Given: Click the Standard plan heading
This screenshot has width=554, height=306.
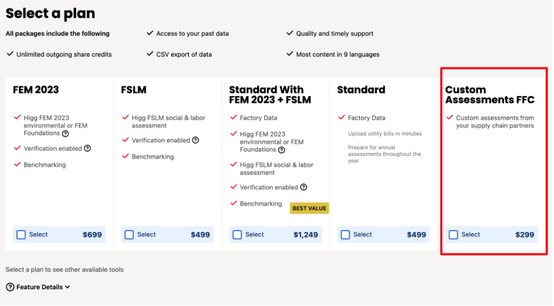Looking at the screenshot, I should click(361, 90).
